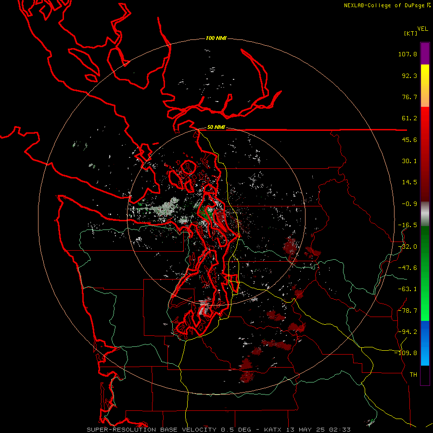Click the 30.1 legend value
This screenshot has width=433, height=433.
pyautogui.click(x=409, y=161)
